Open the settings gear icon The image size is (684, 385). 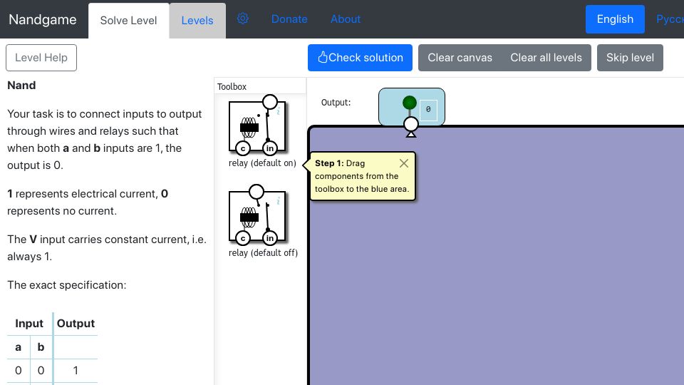(x=242, y=19)
